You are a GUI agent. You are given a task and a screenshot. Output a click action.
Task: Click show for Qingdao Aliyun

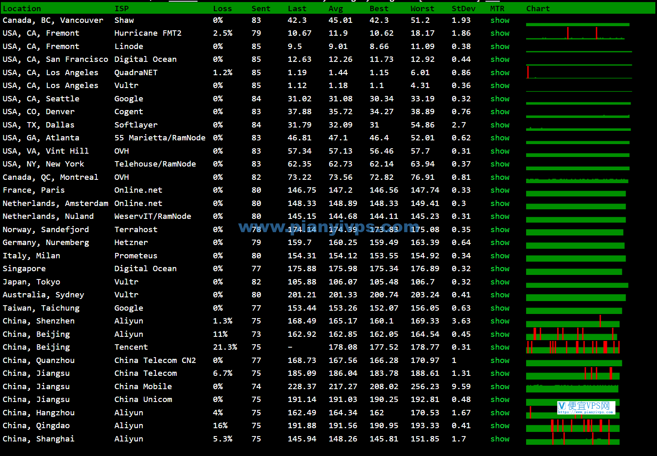(x=500, y=426)
